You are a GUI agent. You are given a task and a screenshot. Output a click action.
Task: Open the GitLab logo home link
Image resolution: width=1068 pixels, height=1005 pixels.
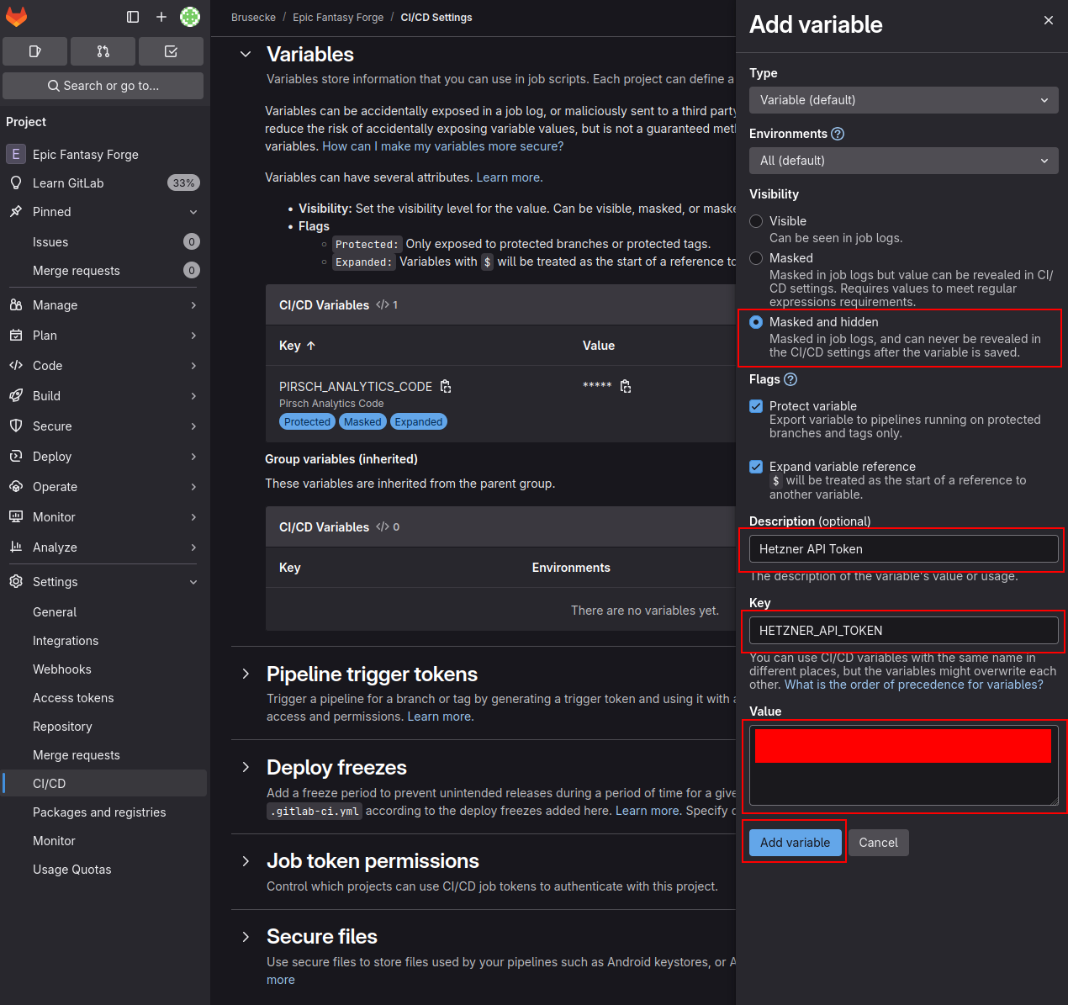click(16, 17)
